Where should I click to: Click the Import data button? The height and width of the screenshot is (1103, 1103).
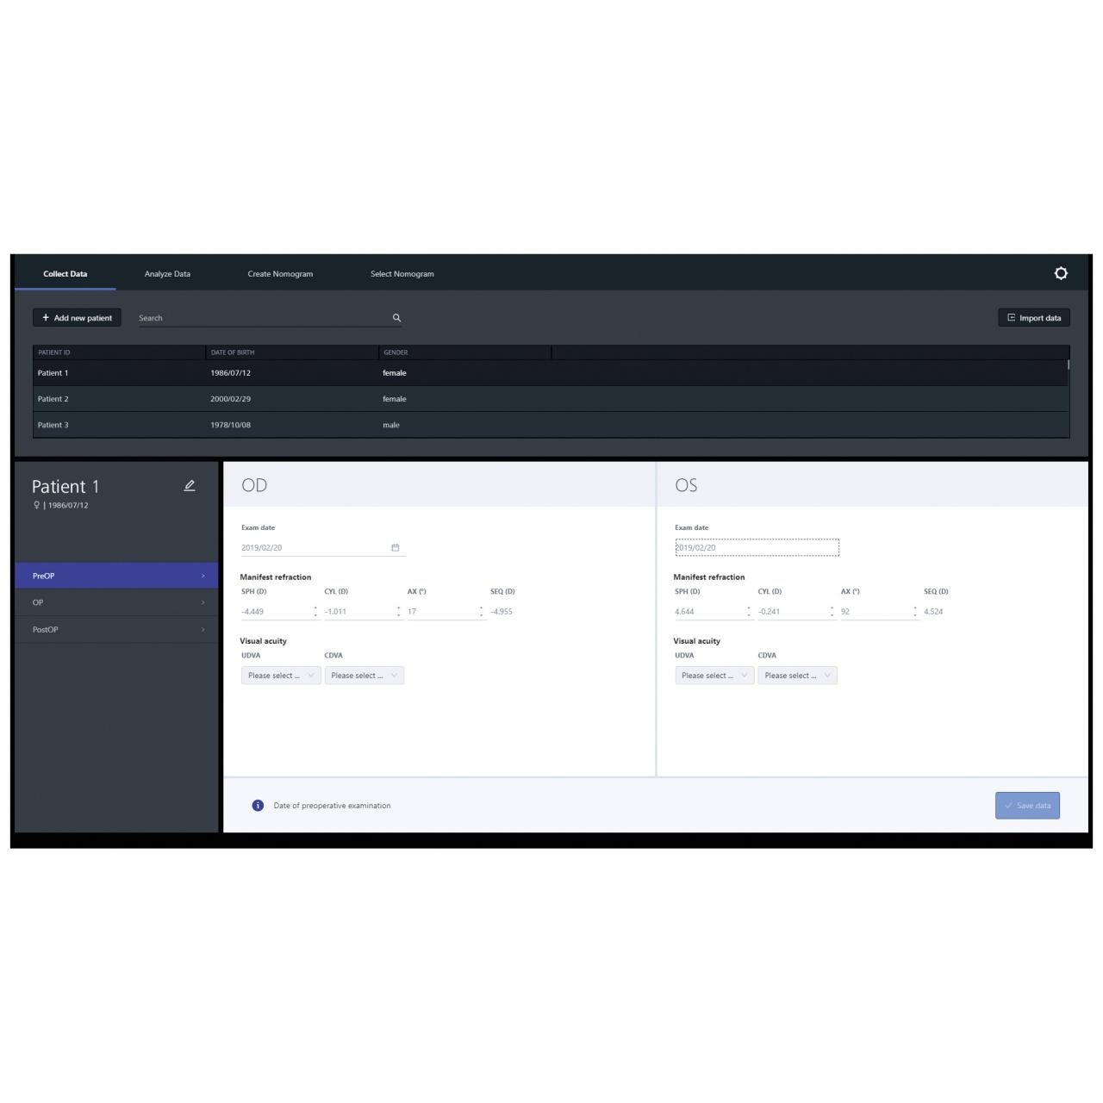[1033, 318]
